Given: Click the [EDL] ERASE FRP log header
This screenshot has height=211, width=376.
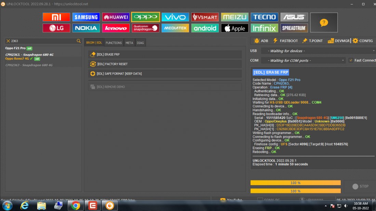Looking at the screenshot, I should [271, 72].
